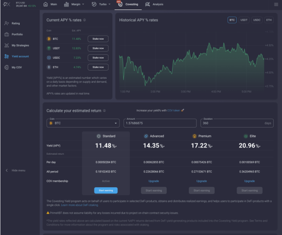Click the BTC coin icon in rates table

pyautogui.click(x=49, y=39)
